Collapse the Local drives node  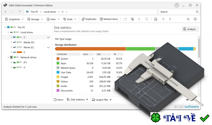(x=8, y=32)
